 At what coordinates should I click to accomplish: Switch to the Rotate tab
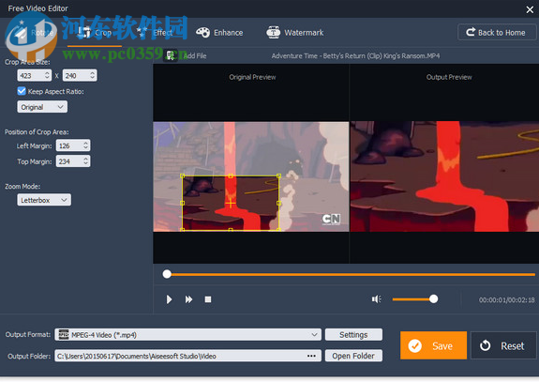click(x=34, y=33)
